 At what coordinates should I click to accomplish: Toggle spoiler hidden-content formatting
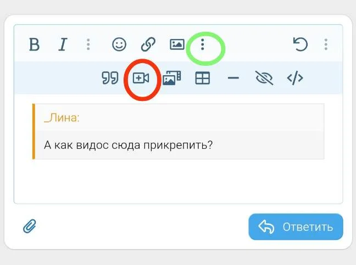264,78
